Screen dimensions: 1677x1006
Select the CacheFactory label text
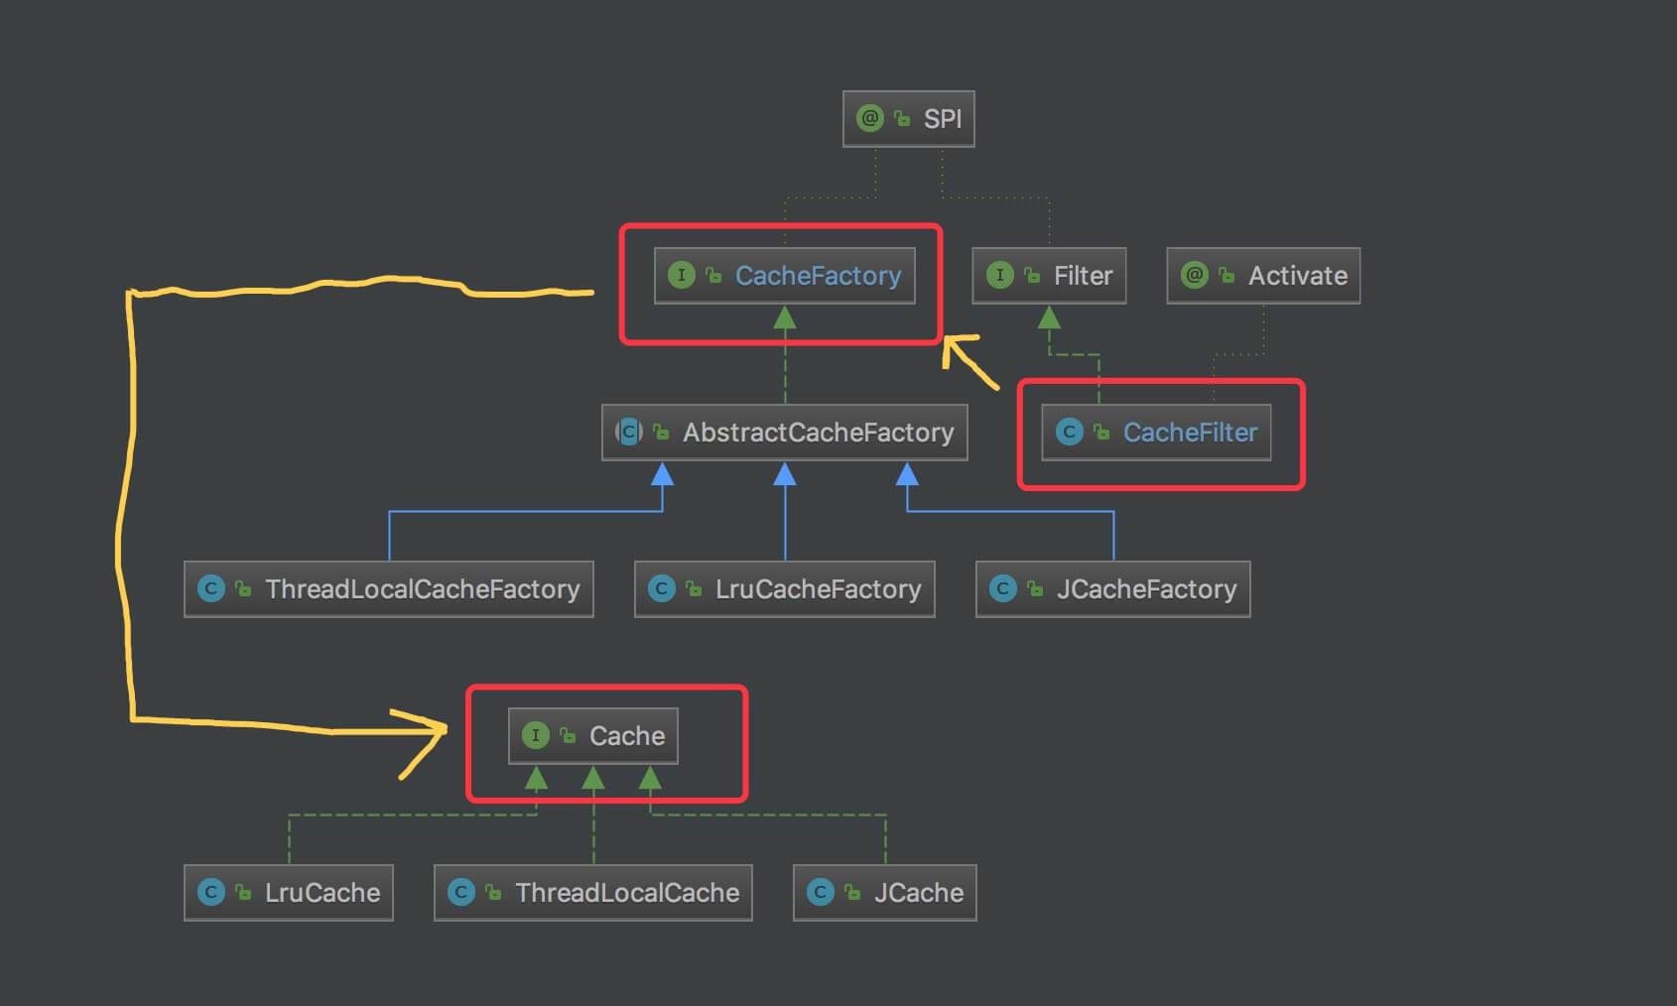[x=818, y=276]
